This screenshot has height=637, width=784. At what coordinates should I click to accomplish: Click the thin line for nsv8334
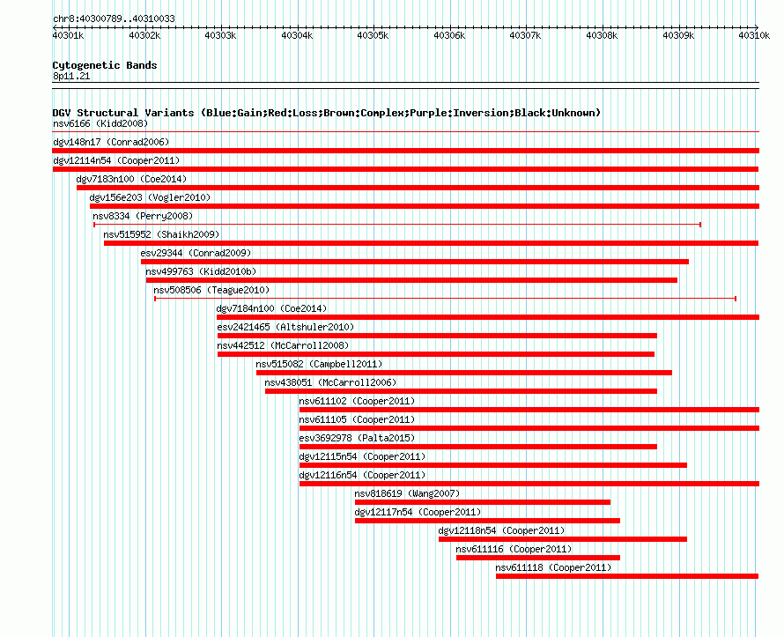click(397, 225)
